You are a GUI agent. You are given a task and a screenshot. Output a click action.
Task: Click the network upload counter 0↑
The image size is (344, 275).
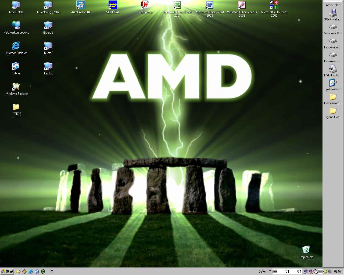pyautogui.click(x=299, y=272)
